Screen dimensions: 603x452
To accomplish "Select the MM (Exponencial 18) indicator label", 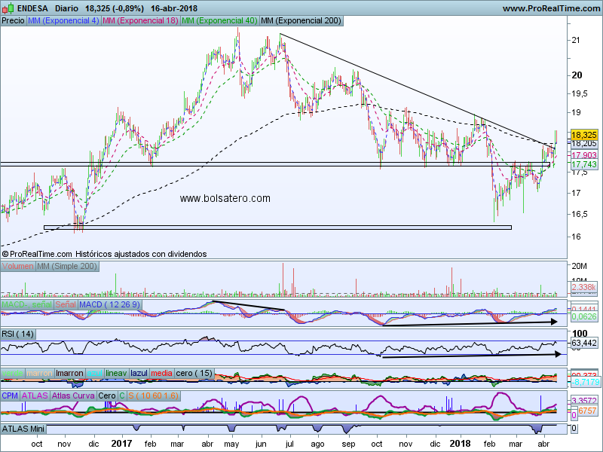I will pyautogui.click(x=139, y=21).
